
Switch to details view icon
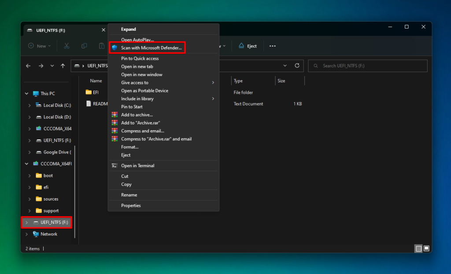(418, 248)
